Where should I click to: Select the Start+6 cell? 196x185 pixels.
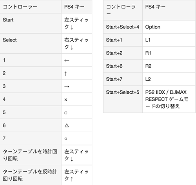point(123,66)
